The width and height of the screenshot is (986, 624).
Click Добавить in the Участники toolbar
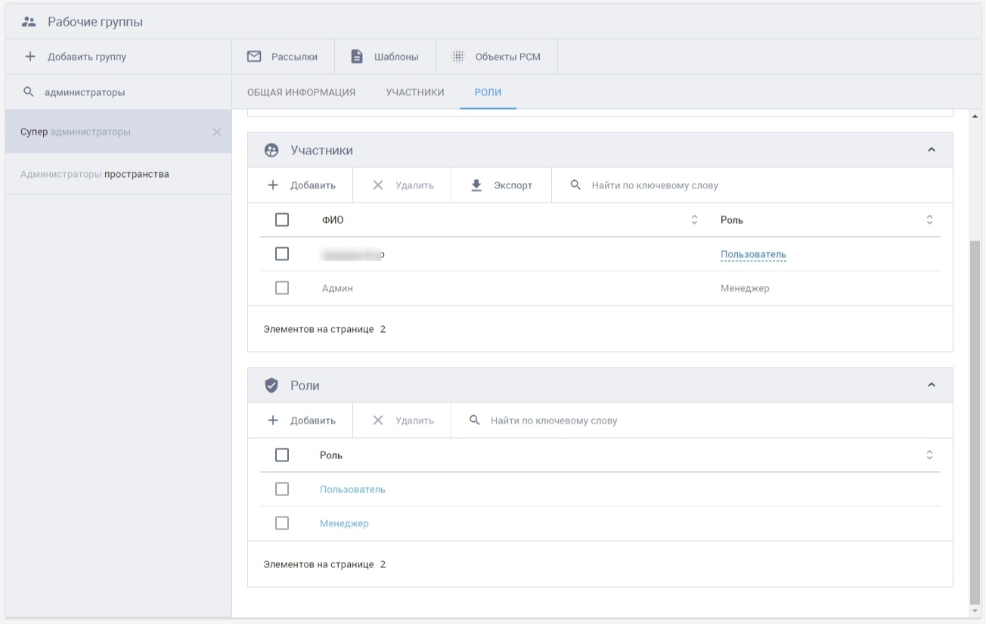301,185
